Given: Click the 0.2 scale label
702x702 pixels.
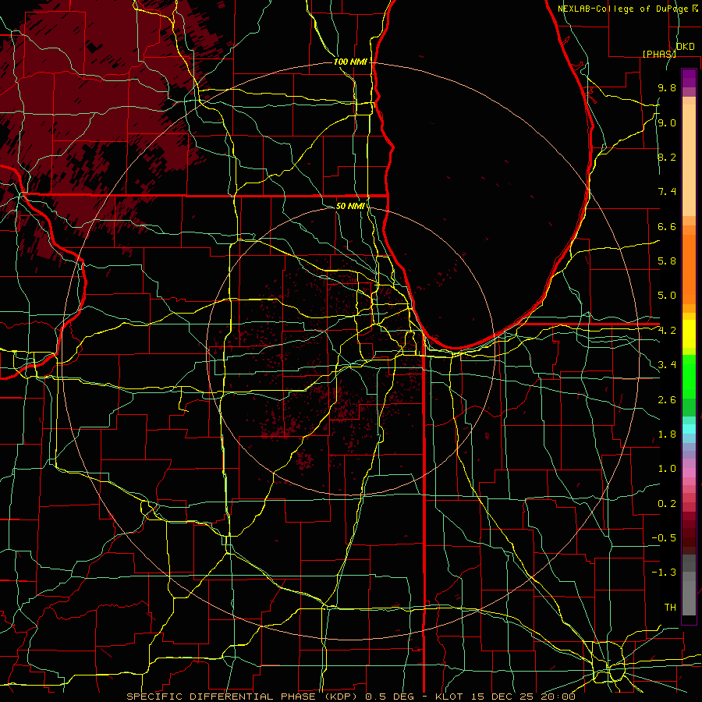Looking at the screenshot, I should click(x=667, y=504).
